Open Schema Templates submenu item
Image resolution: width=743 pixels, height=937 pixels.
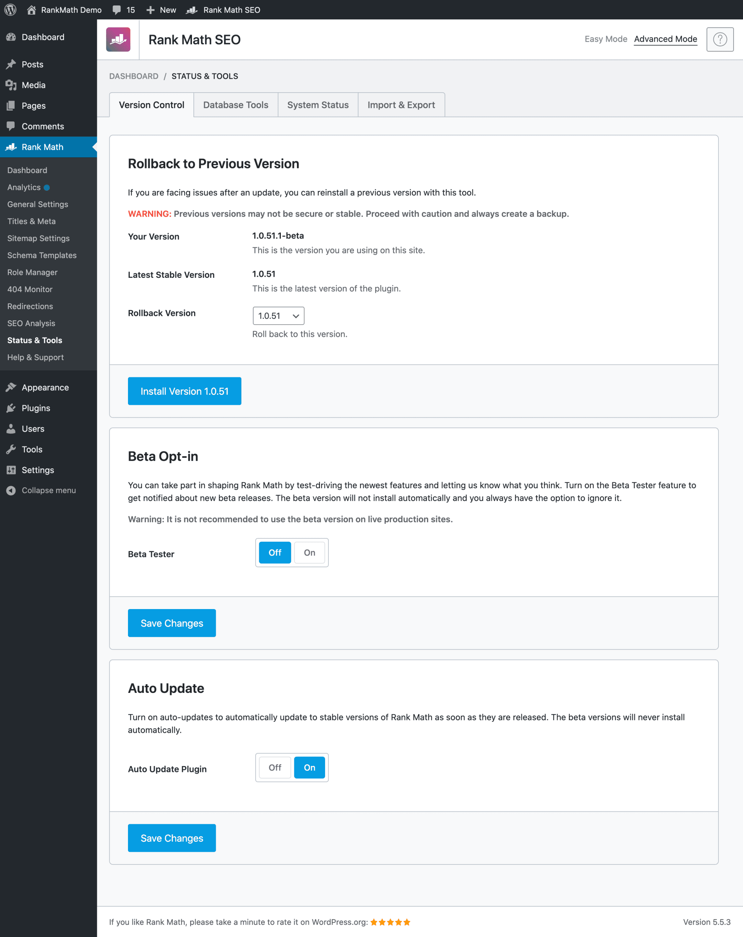click(x=42, y=255)
